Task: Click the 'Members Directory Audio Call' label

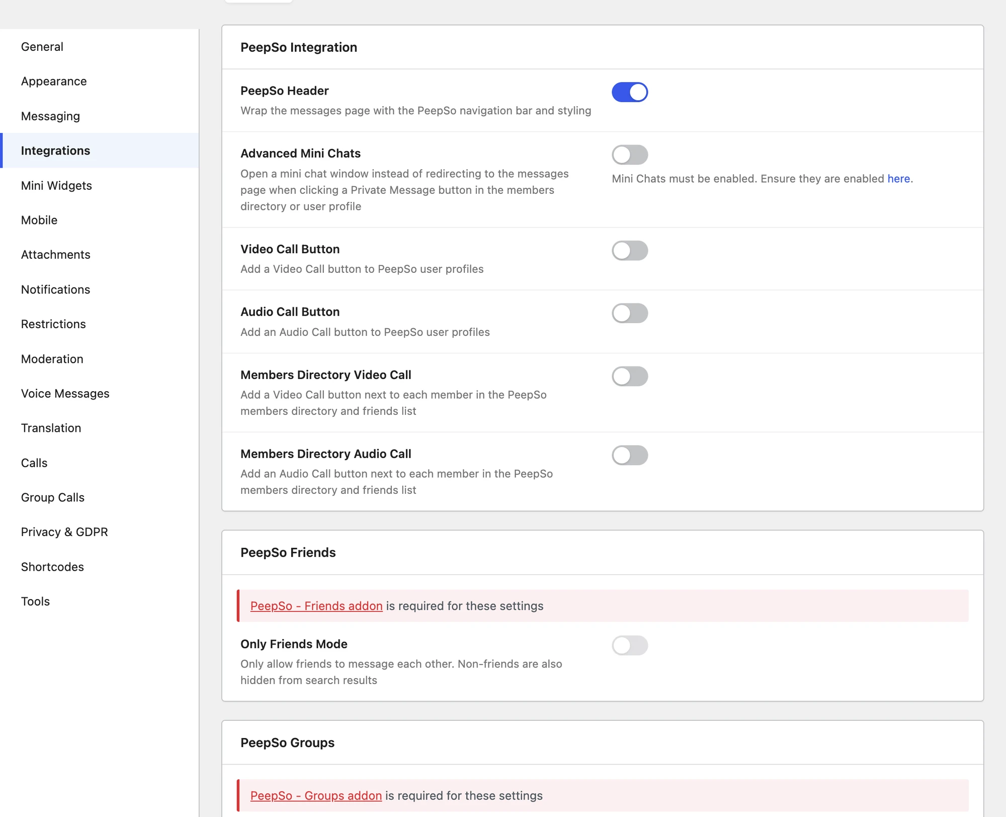Action: pyautogui.click(x=325, y=454)
